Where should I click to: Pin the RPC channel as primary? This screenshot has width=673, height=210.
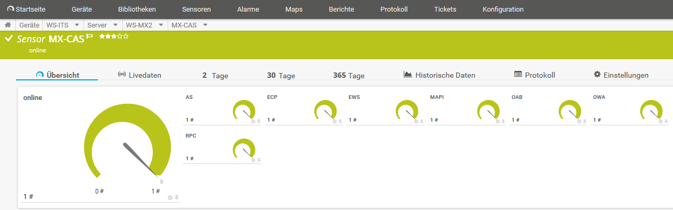(x=259, y=160)
